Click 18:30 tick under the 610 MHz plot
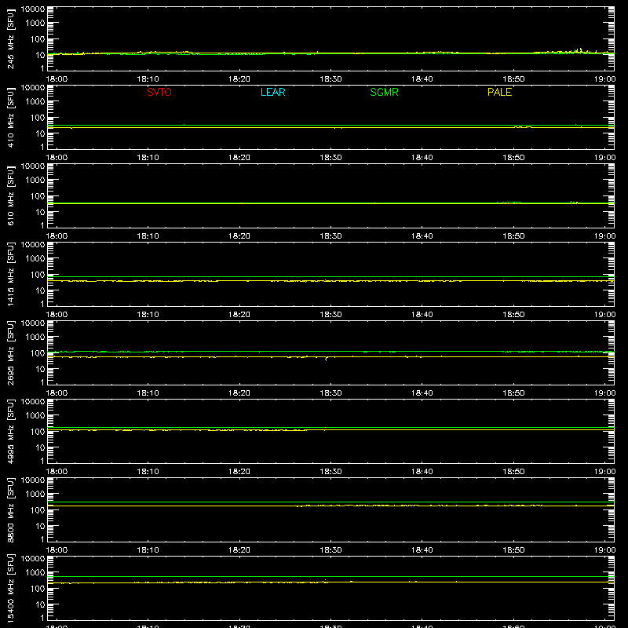This screenshot has height=628, width=628. point(330,236)
